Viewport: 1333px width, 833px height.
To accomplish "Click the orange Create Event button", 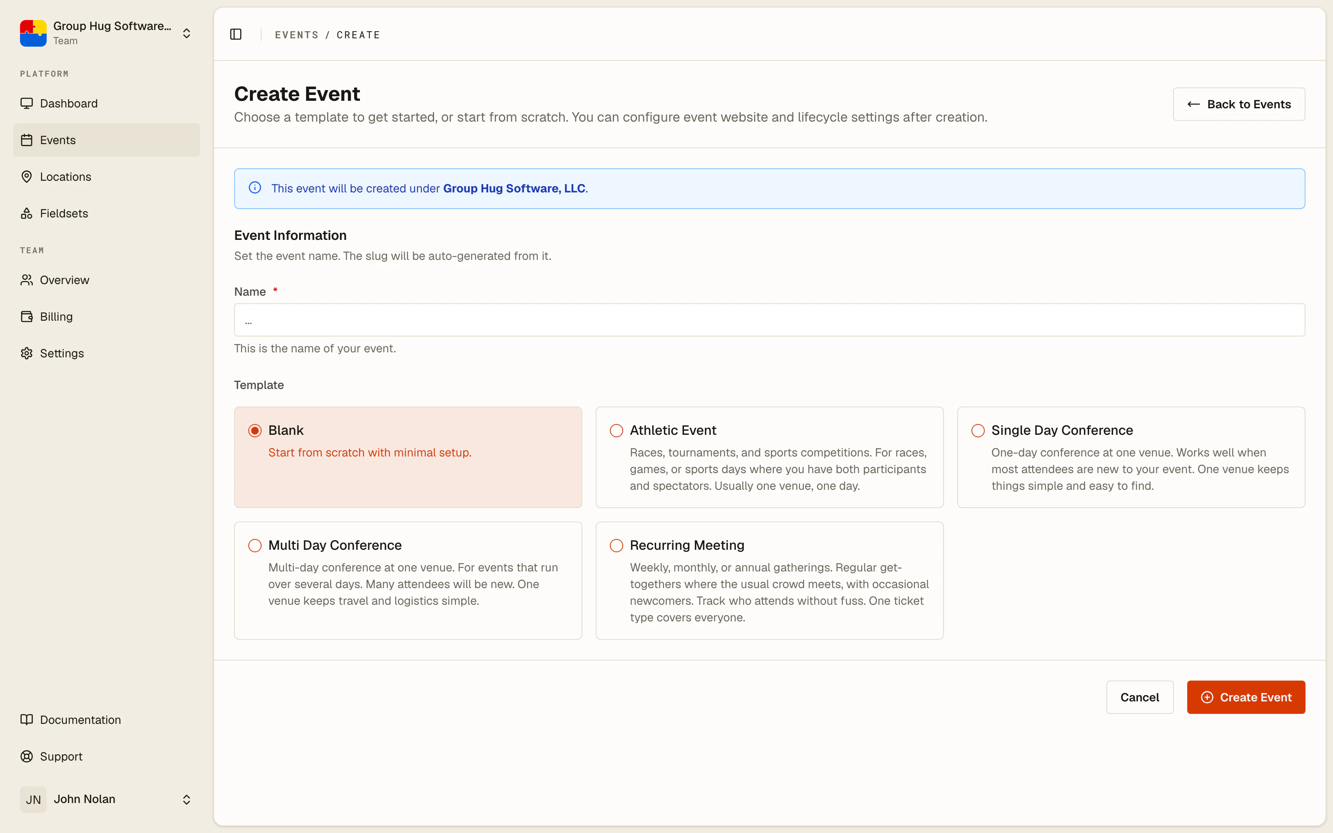I will click(1246, 697).
